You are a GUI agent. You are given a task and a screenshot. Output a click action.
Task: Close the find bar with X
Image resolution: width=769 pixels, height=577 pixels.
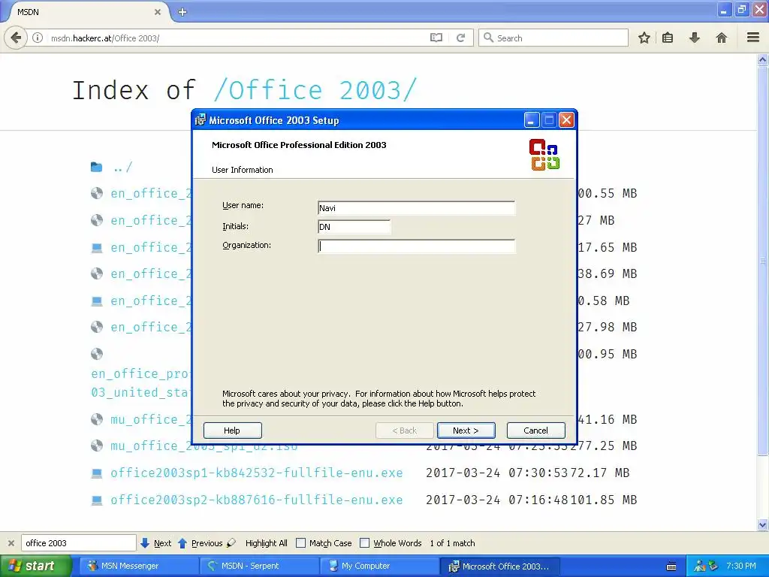11,543
